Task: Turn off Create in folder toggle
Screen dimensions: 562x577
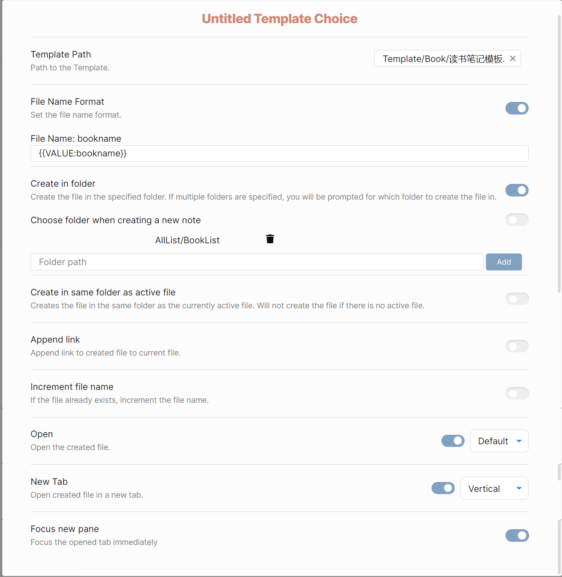Action: click(517, 190)
